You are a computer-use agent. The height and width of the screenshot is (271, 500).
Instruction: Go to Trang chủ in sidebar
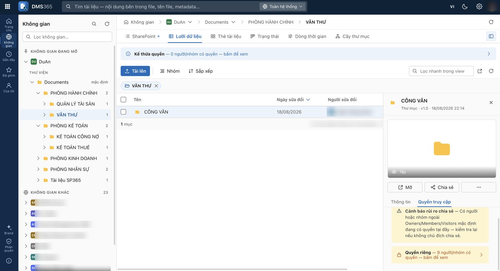coord(9,25)
